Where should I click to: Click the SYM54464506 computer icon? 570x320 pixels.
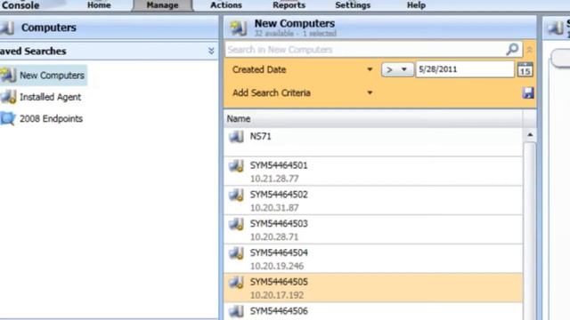pos(236,311)
